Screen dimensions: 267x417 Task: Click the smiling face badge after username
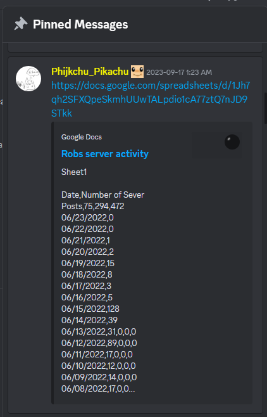[x=137, y=72]
